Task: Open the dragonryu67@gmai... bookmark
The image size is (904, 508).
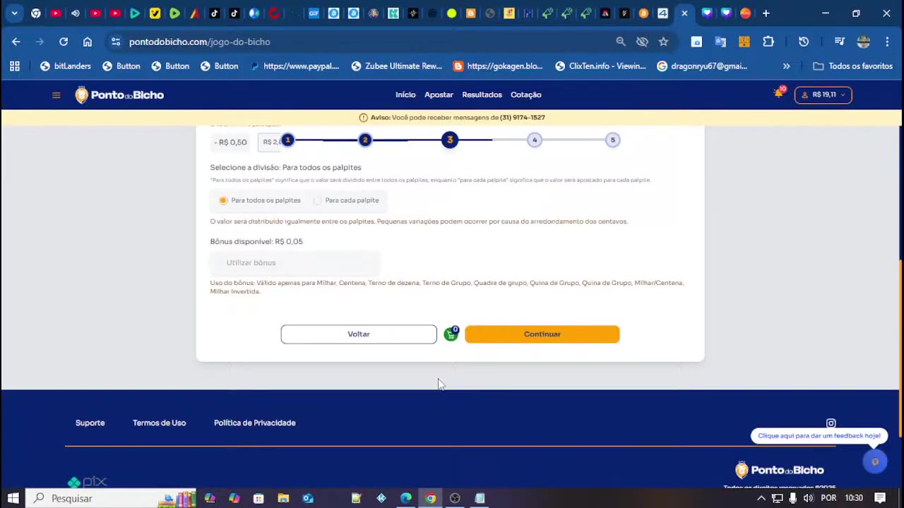Action: coord(702,66)
